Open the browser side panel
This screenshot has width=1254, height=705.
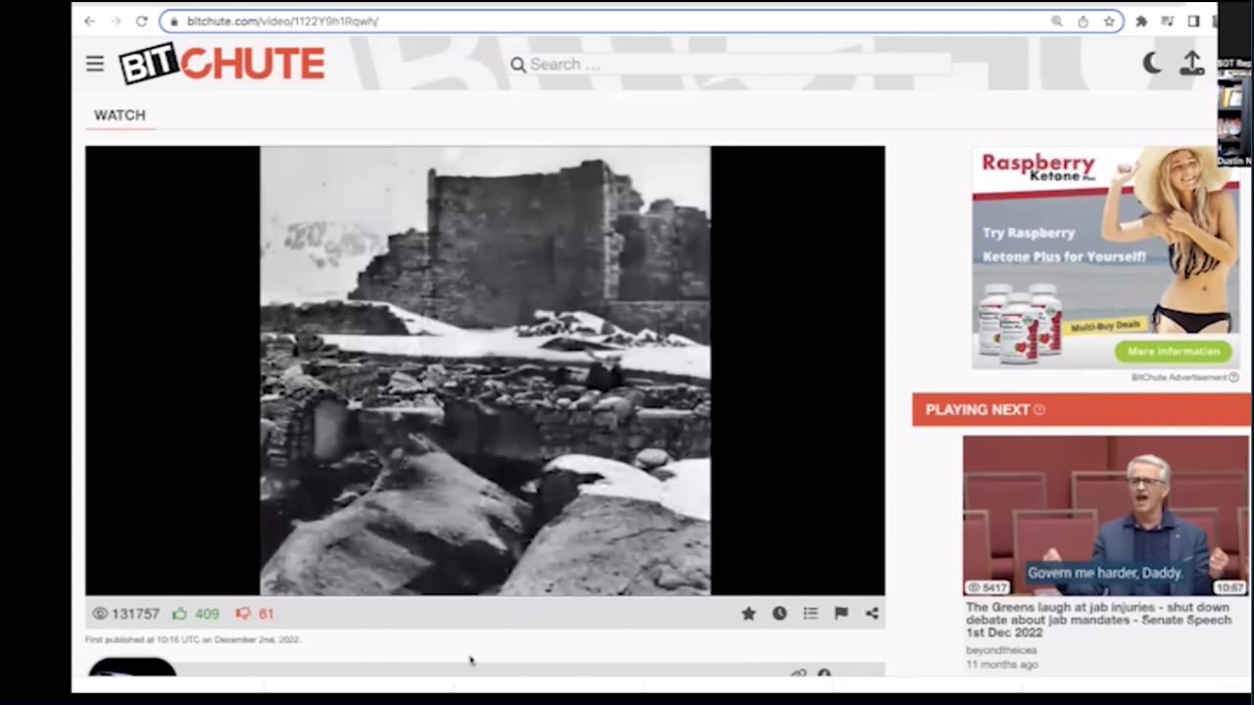[x=1193, y=21]
